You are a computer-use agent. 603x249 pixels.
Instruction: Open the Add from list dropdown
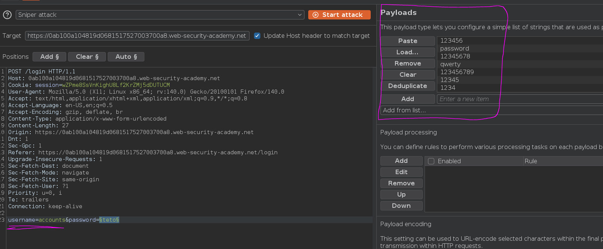[x=492, y=110]
